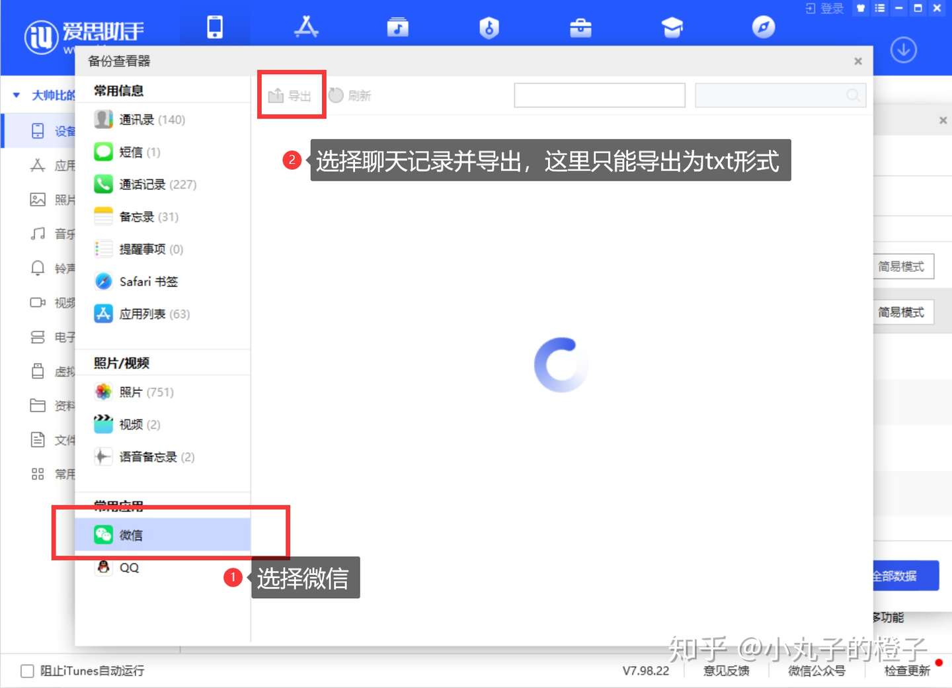Viewport: 952px width, 688px height.
Task: Click the upper 简易模式 button
Action: 903,267
